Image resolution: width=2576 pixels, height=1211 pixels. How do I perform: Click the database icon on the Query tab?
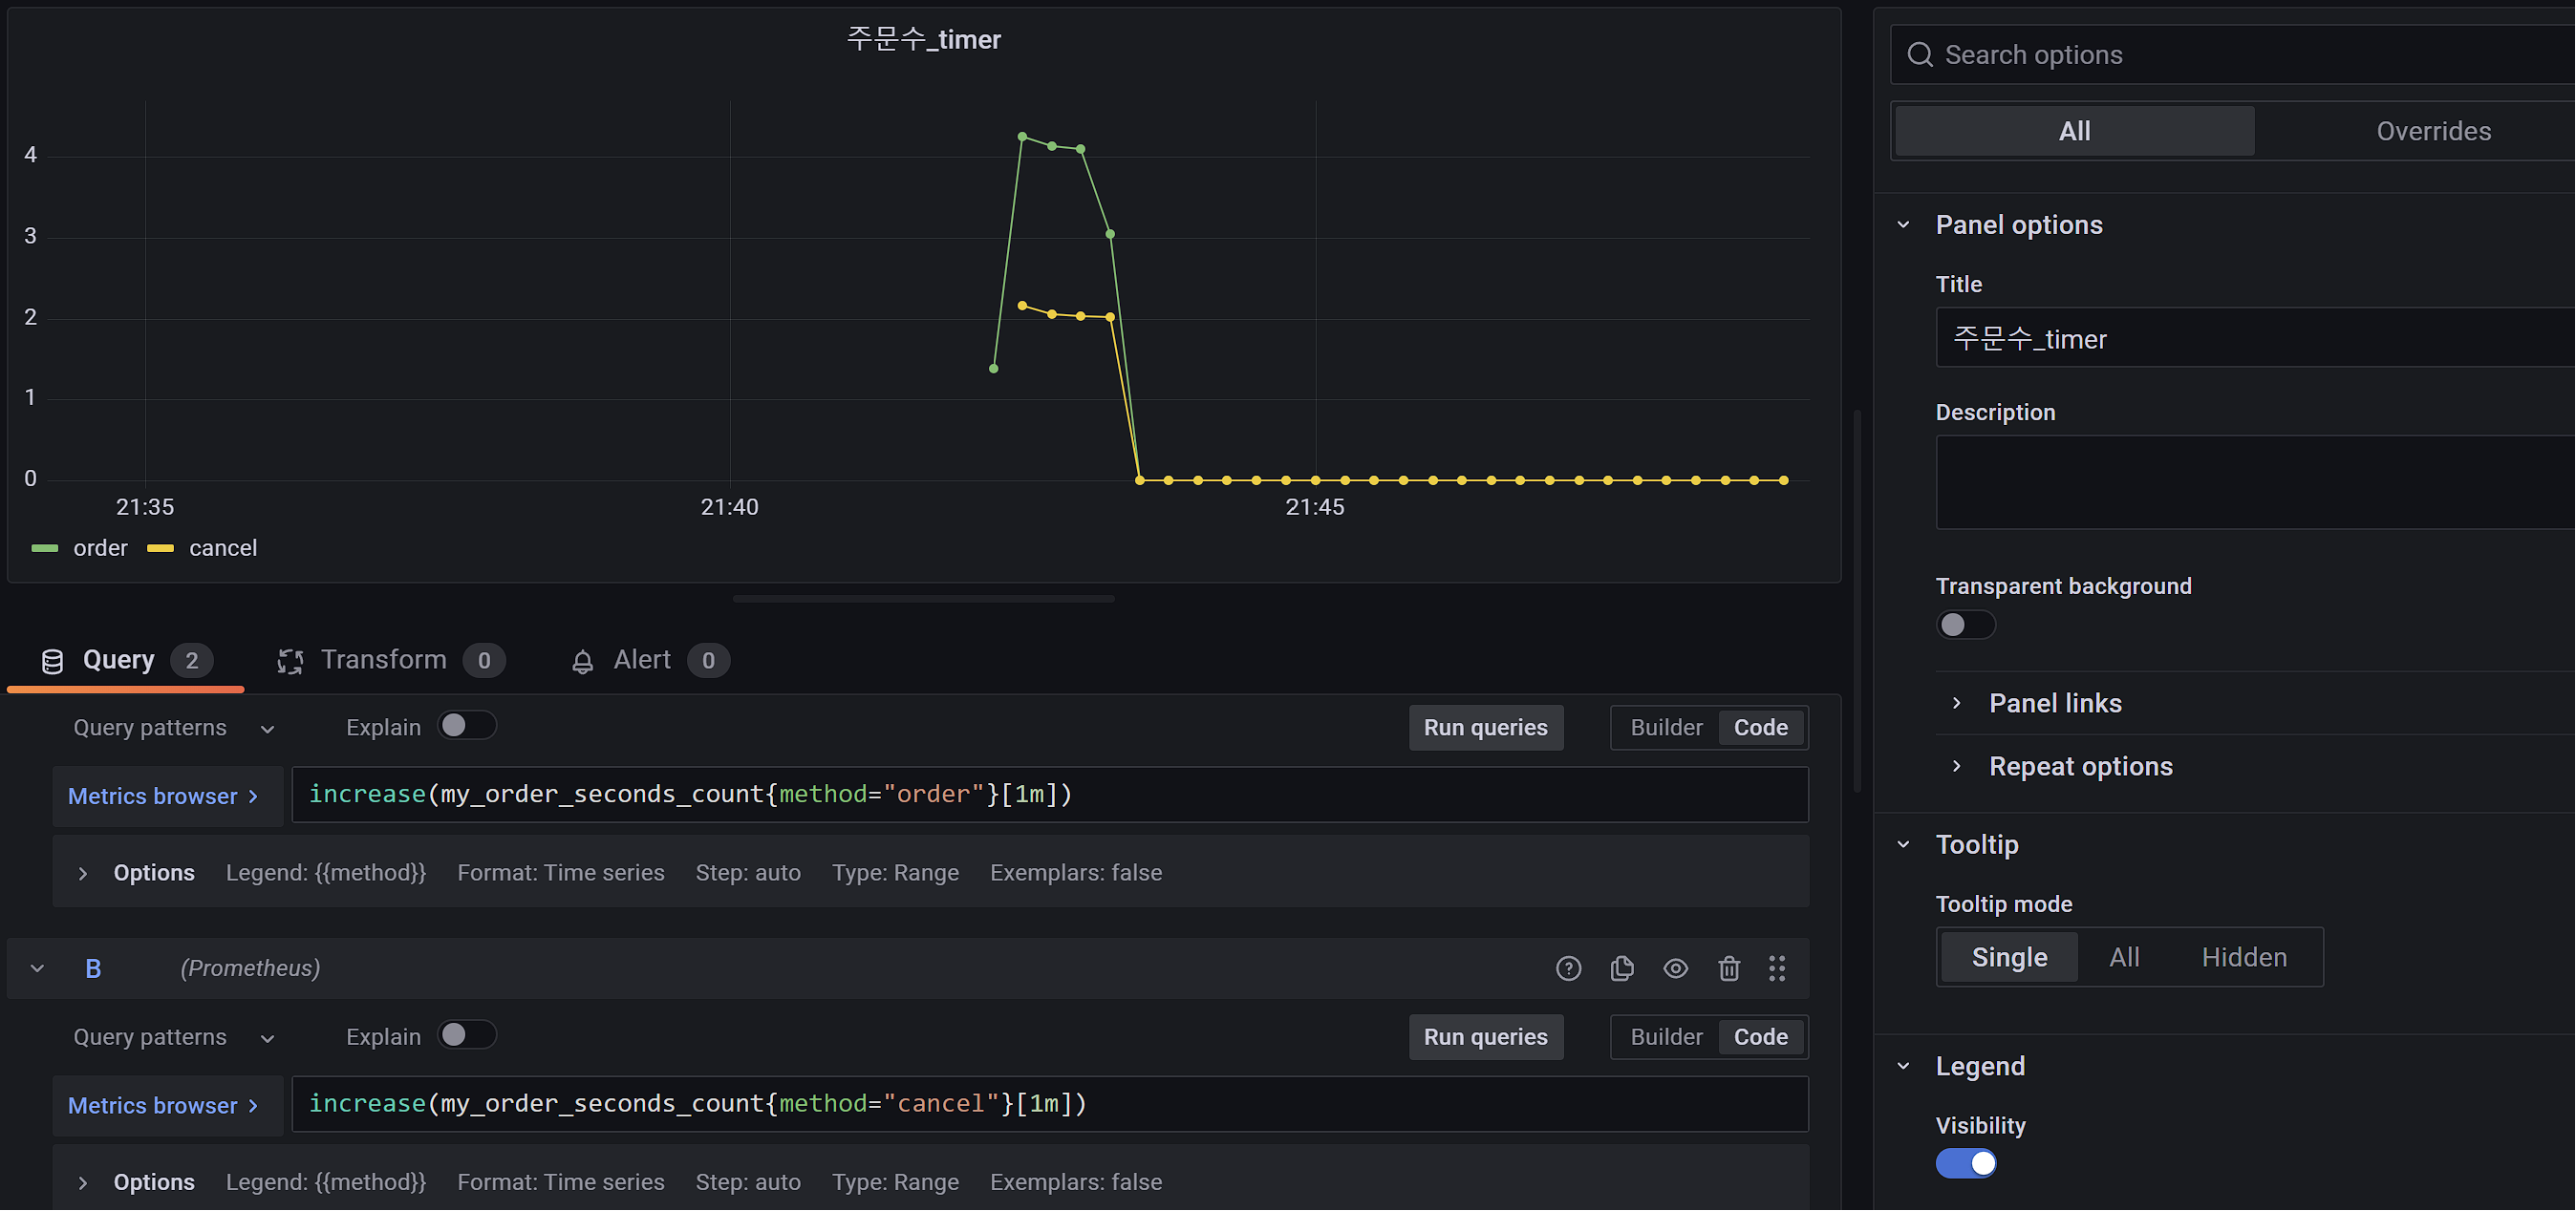click(52, 661)
